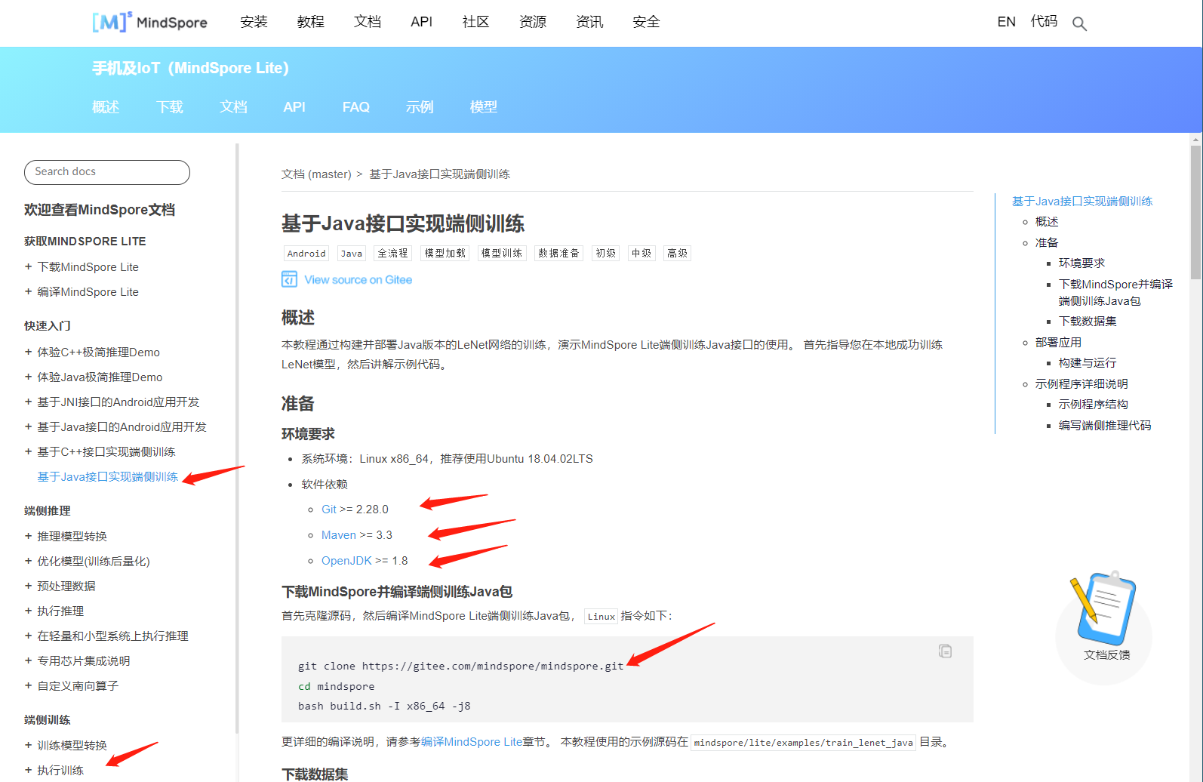Open the 文档反馈 feedback notepad icon
The height and width of the screenshot is (782, 1203).
(x=1103, y=608)
